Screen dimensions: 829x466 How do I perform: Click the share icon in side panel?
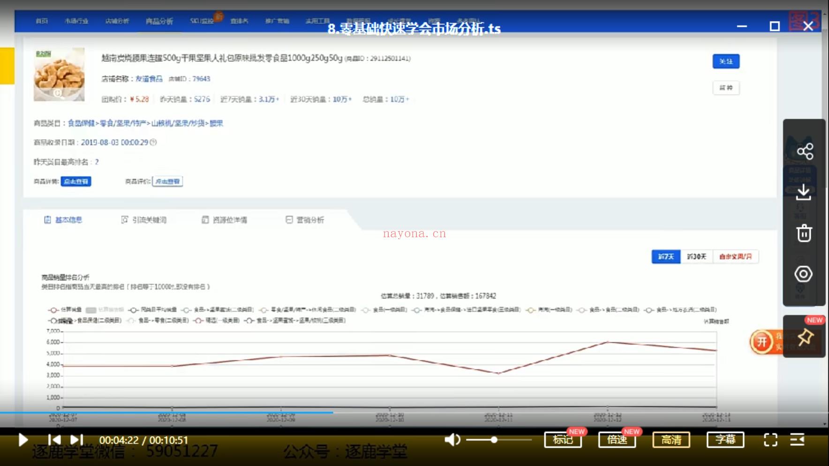pyautogui.click(x=805, y=151)
